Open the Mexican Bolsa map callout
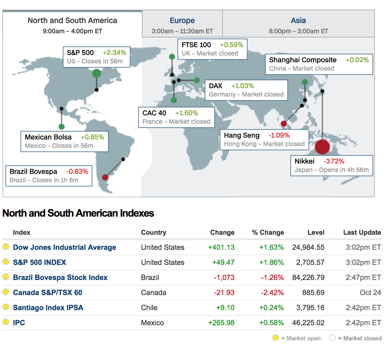 (x=65, y=142)
